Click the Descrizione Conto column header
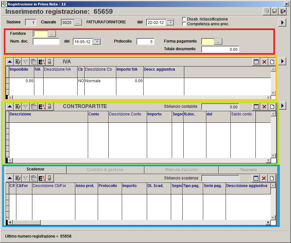This screenshot has width=291, height=243. (128, 117)
